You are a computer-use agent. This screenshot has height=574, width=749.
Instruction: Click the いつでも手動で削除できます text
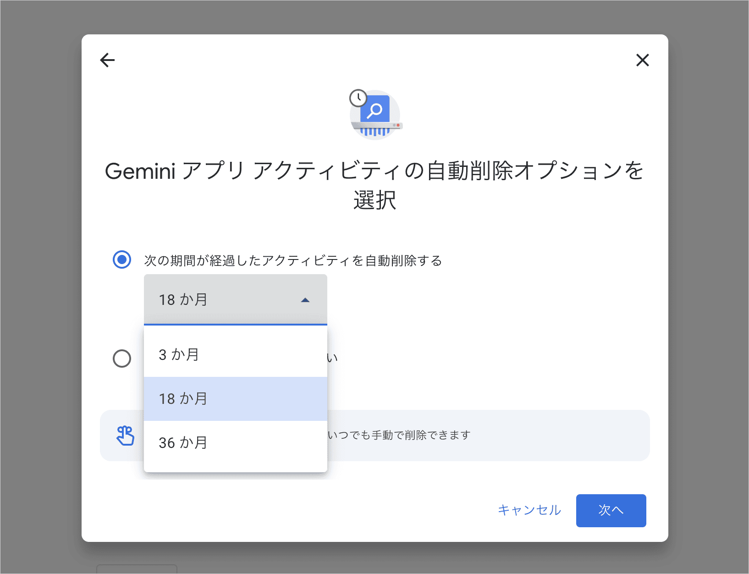[399, 435]
